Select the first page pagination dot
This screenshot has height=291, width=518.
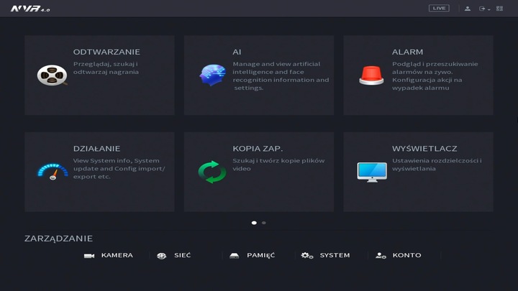[x=254, y=223]
